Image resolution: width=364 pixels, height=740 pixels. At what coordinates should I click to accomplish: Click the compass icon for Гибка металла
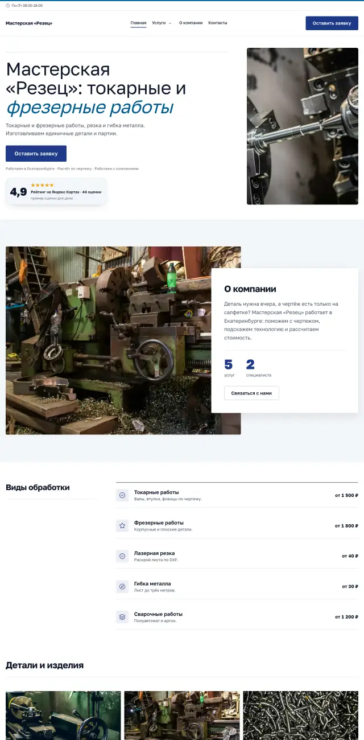[122, 587]
